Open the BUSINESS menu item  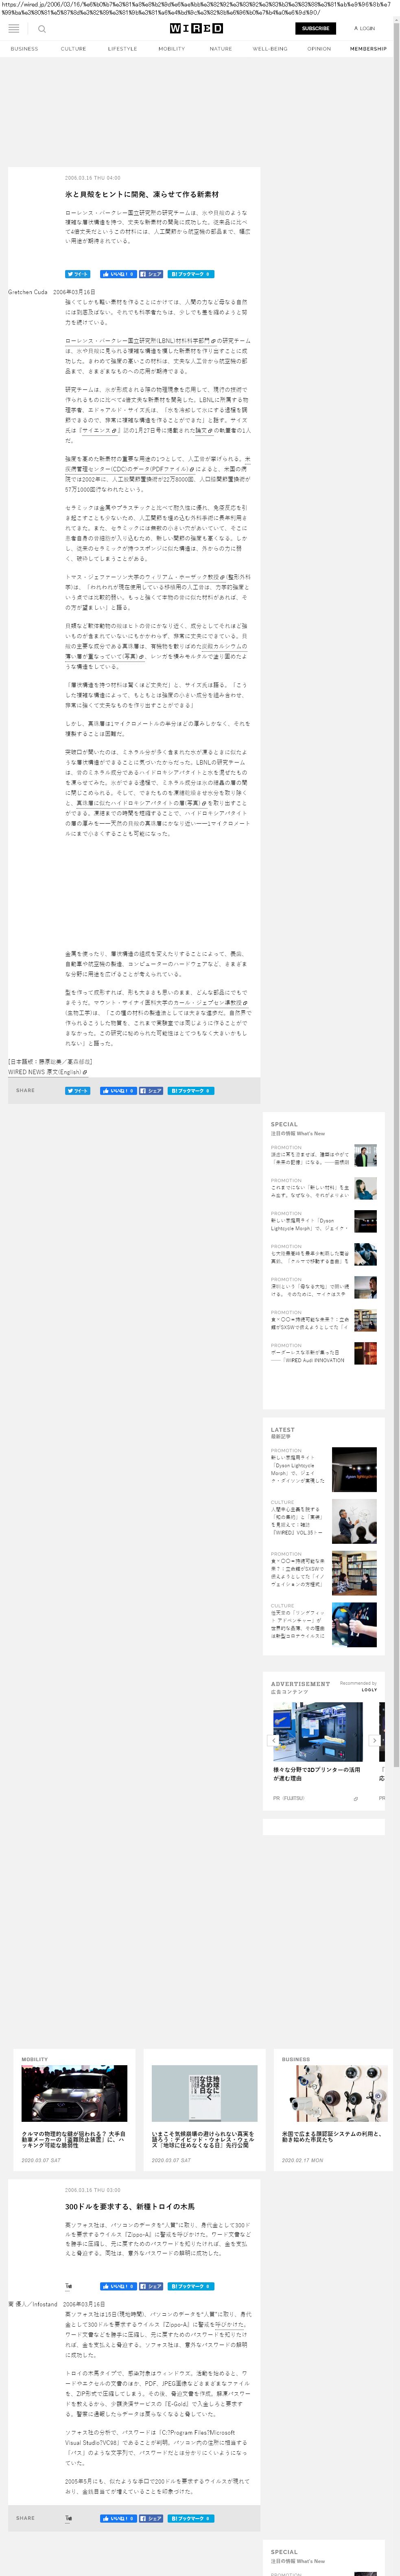[x=24, y=49]
